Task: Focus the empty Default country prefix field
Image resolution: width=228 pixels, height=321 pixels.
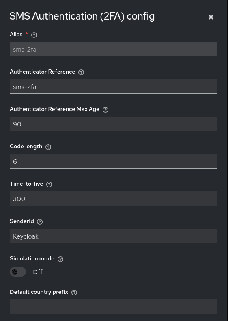Action: (x=114, y=307)
